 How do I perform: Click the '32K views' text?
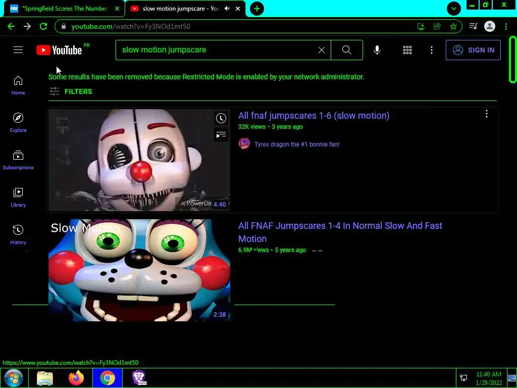pos(252,127)
